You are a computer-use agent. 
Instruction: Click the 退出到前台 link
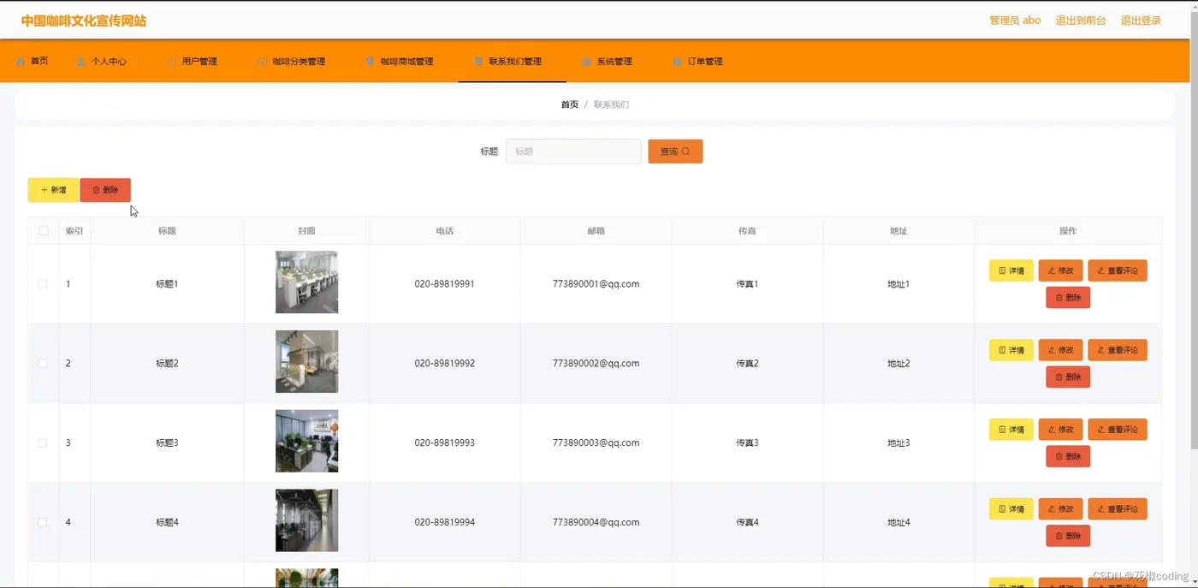[1081, 21]
